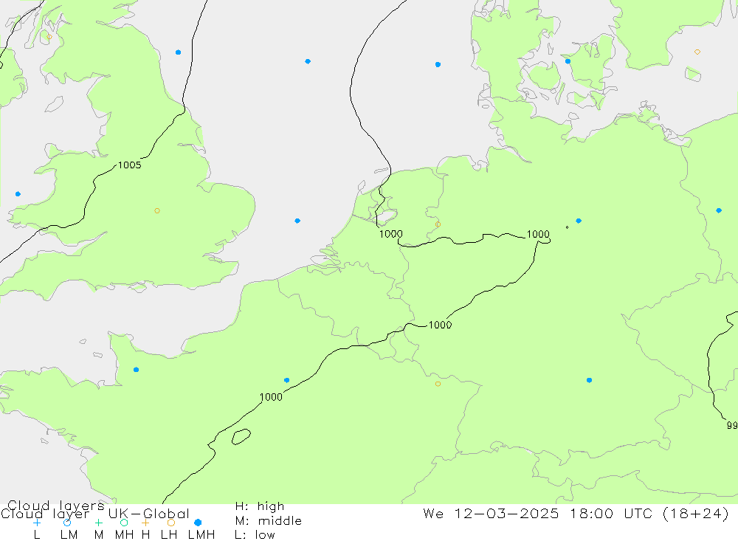This screenshot has width=738, height=541.
Task: Select the blue marker west of Denmark's coast
Action: coord(438,64)
